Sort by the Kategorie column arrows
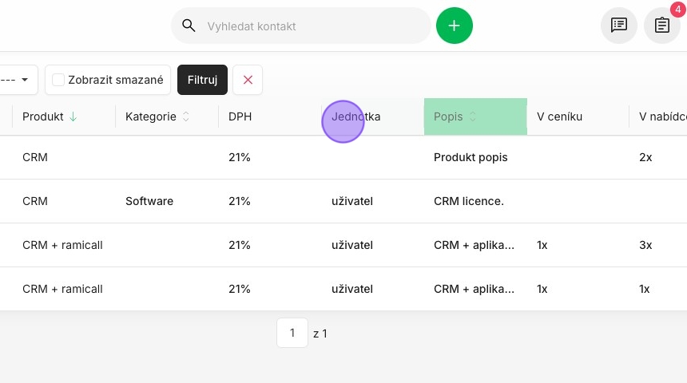The height and width of the screenshot is (383, 687). tap(186, 116)
